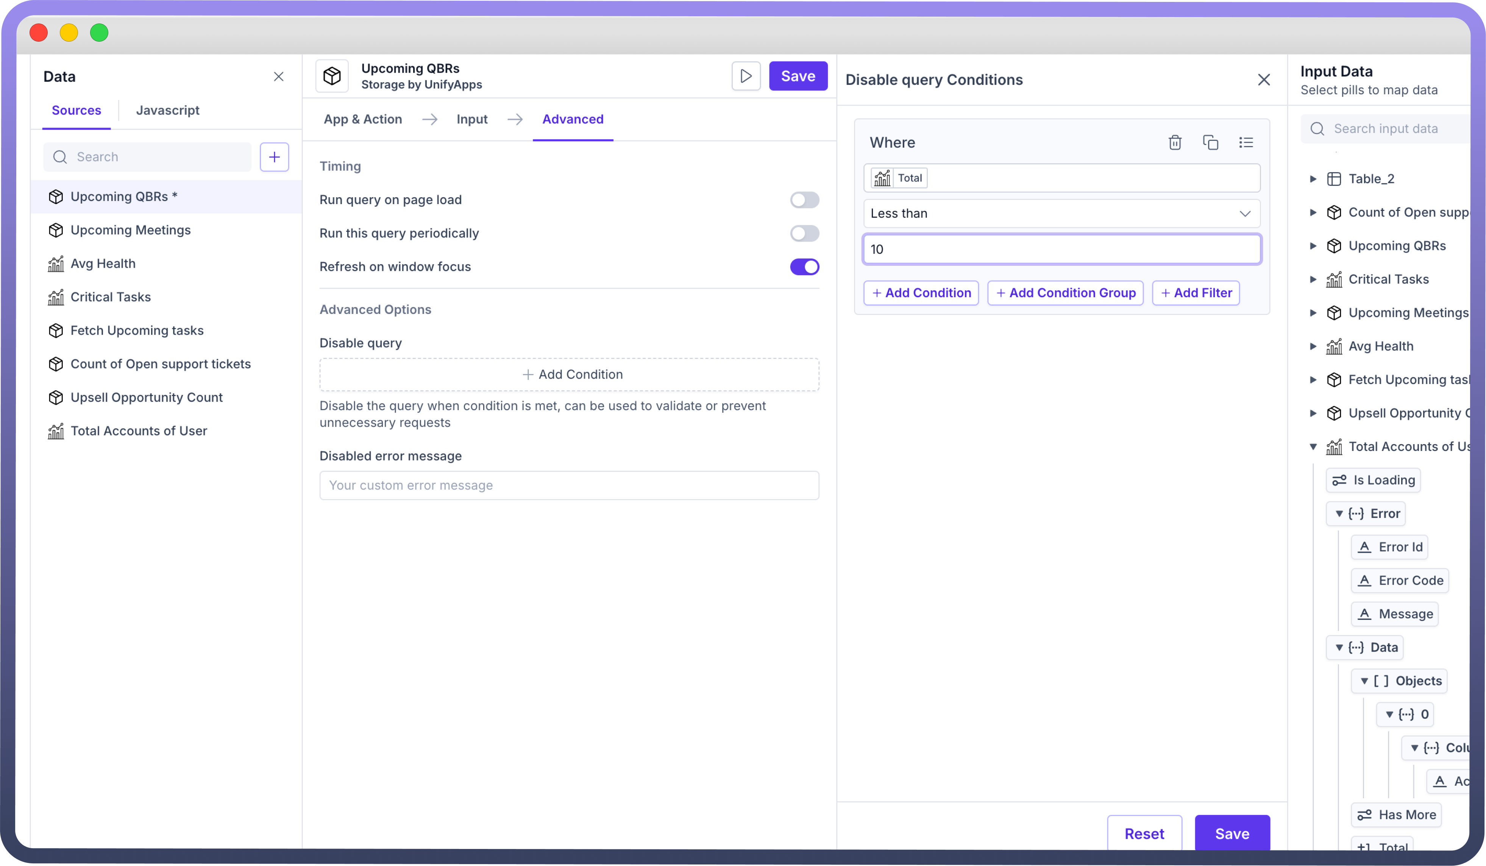Click the list view icon in Where header
This screenshot has width=1486, height=866.
(x=1246, y=143)
